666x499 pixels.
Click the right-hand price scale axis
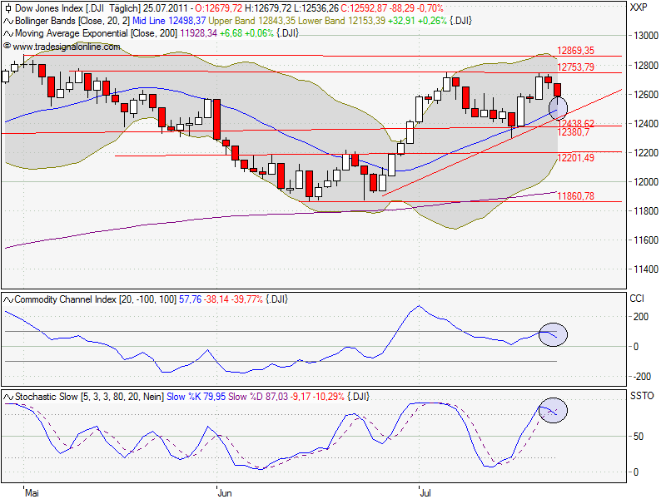(641, 150)
